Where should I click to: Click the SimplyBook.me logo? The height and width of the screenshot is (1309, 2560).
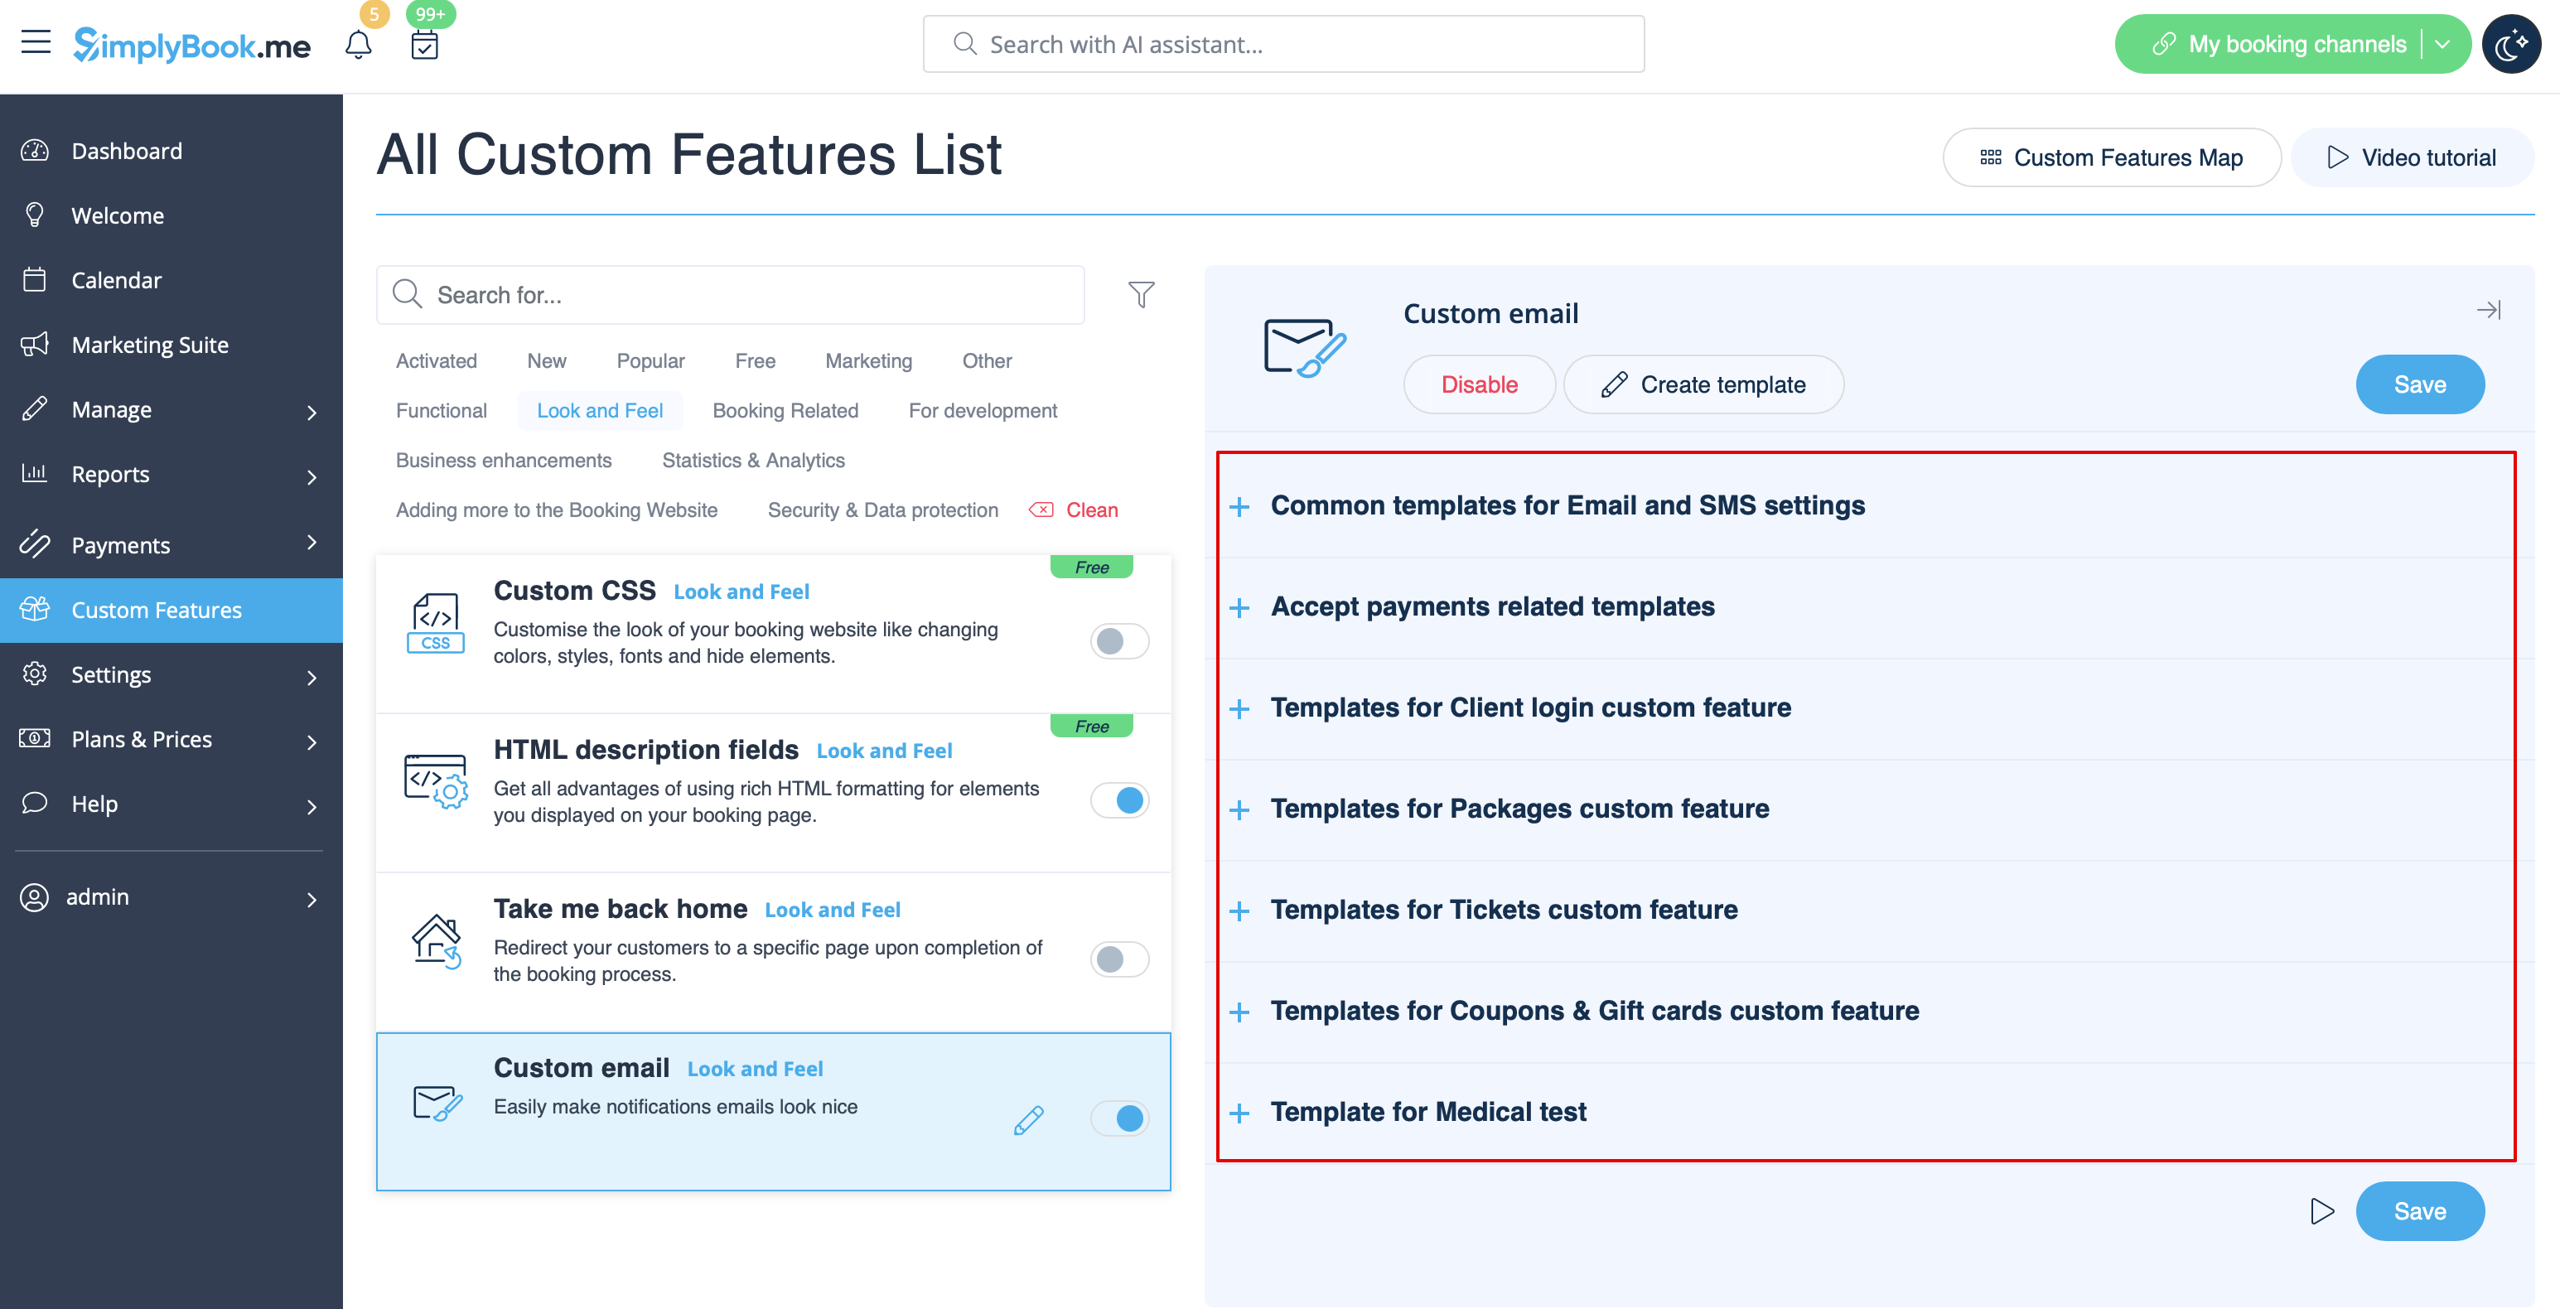point(191,44)
